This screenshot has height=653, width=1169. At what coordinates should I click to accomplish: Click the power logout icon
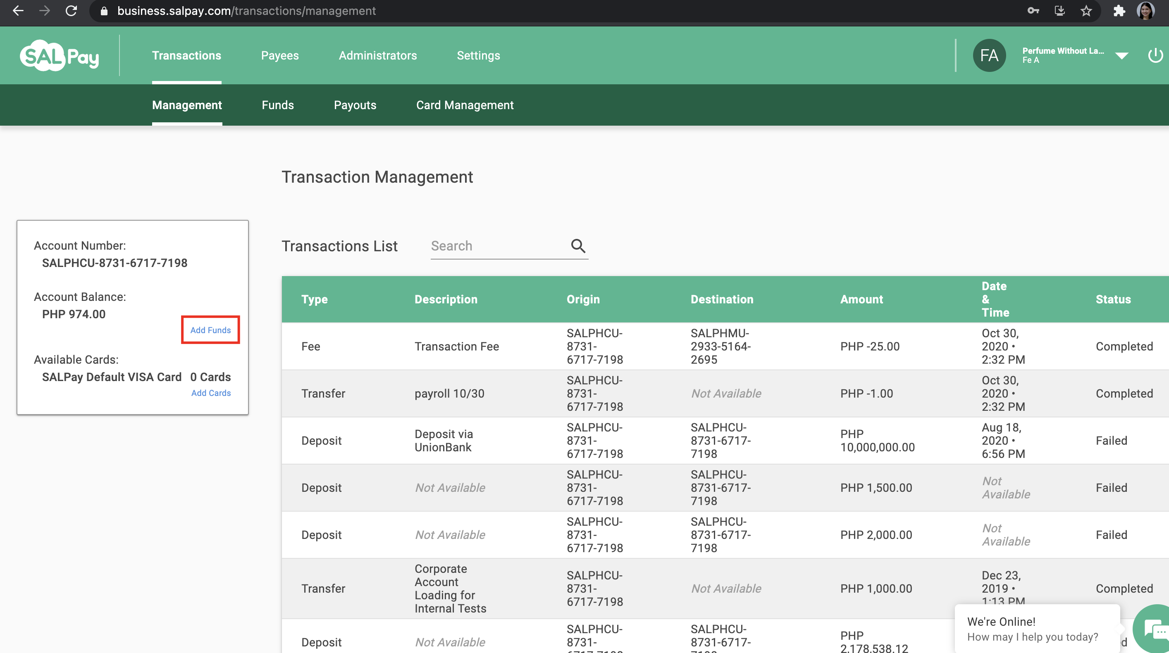pyautogui.click(x=1155, y=55)
